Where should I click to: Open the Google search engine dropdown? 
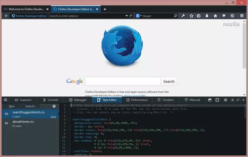click(x=138, y=16)
